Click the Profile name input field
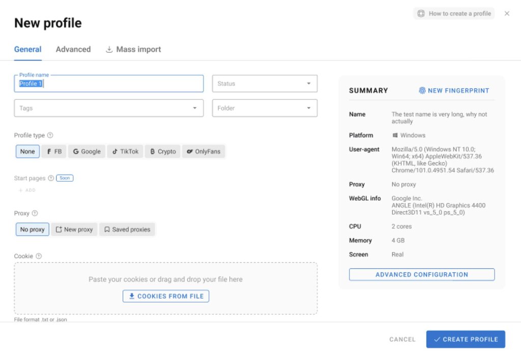 (x=108, y=83)
